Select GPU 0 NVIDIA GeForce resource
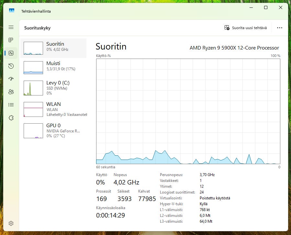The height and width of the screenshot is (235, 291). [x=54, y=130]
